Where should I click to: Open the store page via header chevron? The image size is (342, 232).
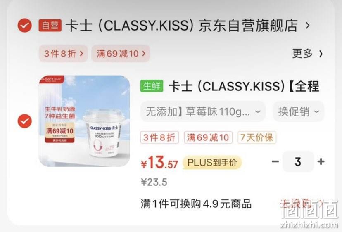(308, 26)
